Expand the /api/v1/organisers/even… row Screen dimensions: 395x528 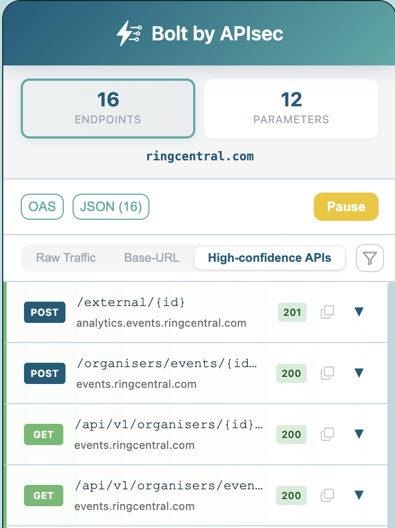coord(359,495)
